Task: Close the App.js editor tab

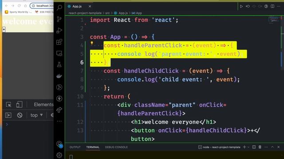Action: point(90,6)
